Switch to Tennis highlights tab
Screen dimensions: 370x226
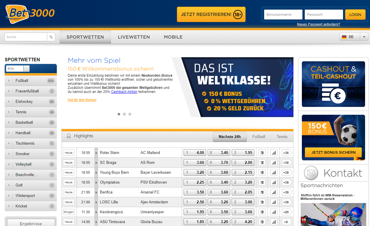pos(282,137)
